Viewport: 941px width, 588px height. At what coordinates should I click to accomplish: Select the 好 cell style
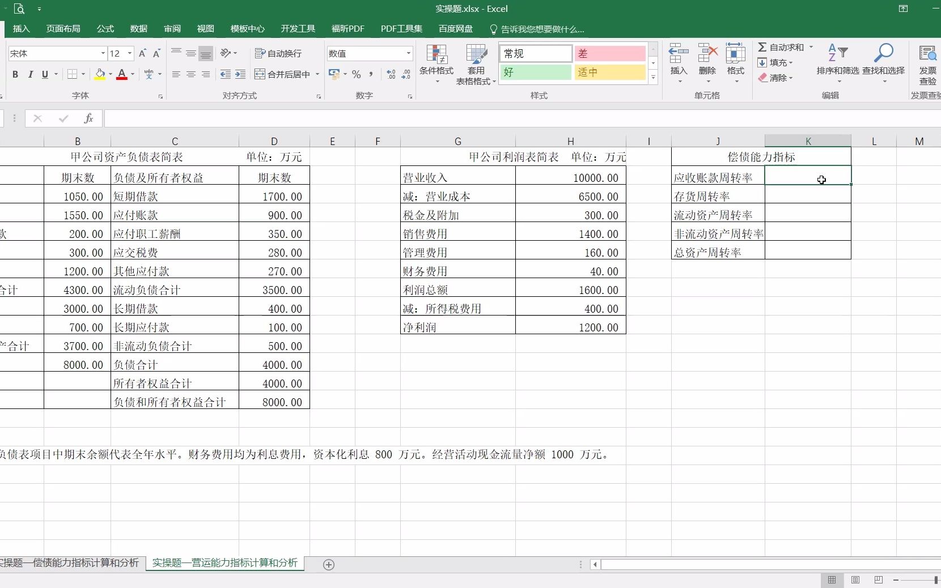(x=536, y=72)
